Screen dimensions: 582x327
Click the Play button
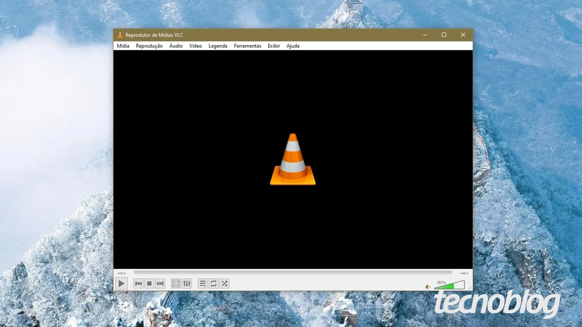[x=121, y=283]
